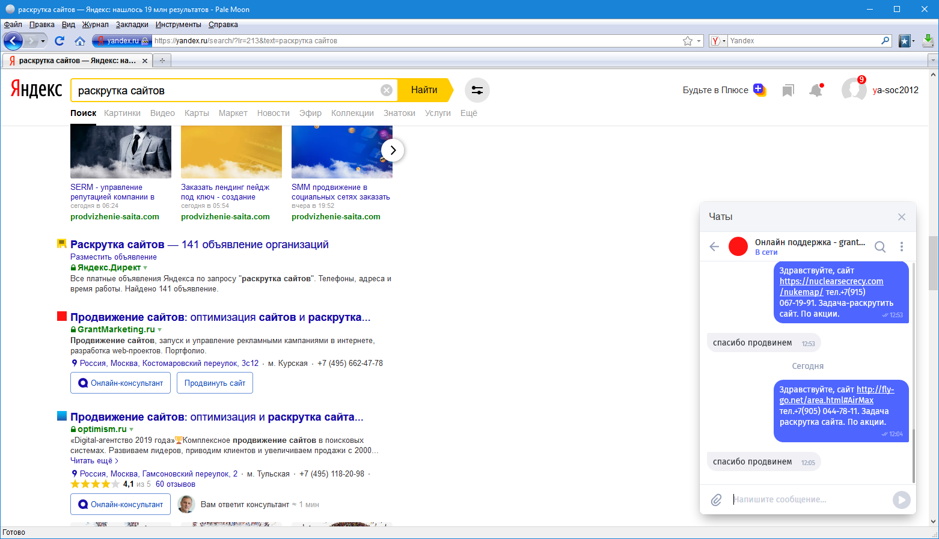Click the Продвинуть сайт button

(x=215, y=383)
